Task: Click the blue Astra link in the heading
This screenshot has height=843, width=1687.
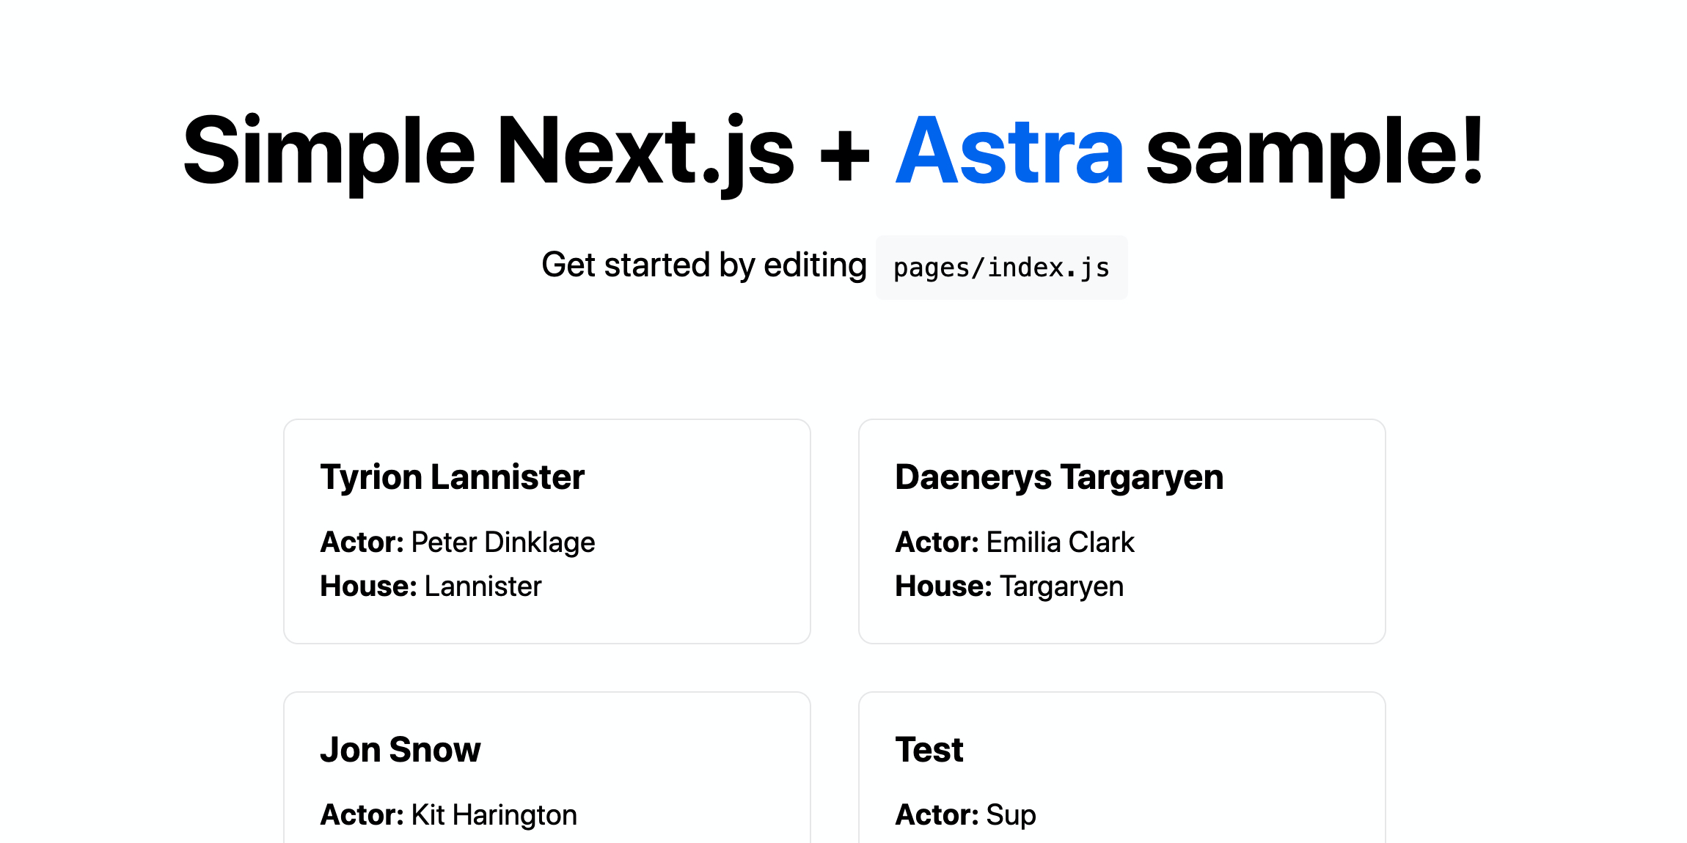Action: click(x=1009, y=151)
